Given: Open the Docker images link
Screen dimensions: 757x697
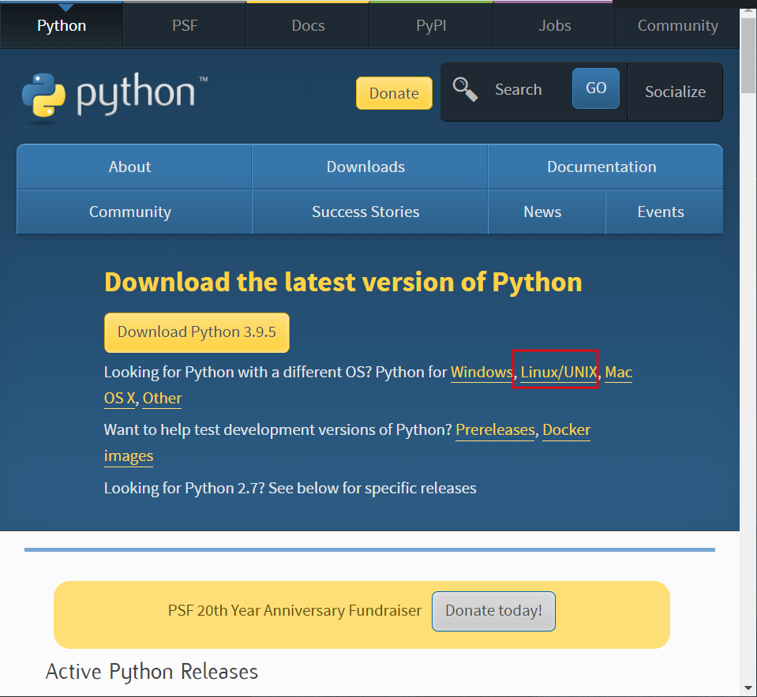Looking at the screenshot, I should 566,429.
